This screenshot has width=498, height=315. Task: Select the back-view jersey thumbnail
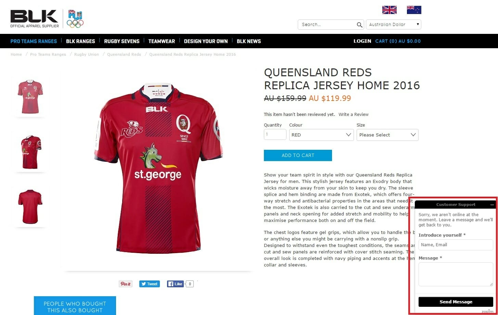click(x=30, y=207)
